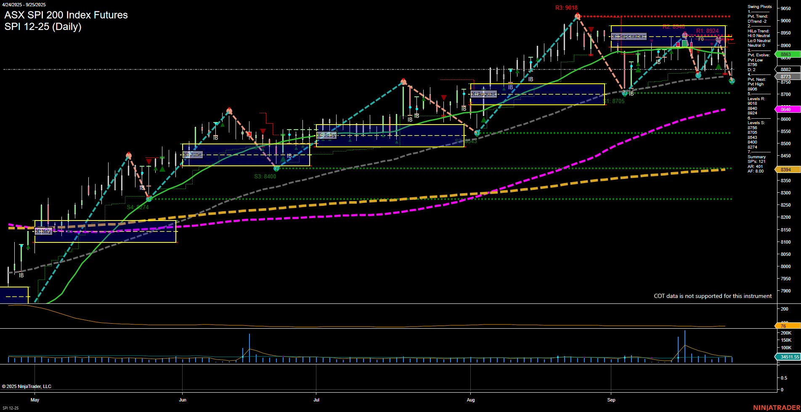Click the Sep label on the time axis

click(611, 400)
